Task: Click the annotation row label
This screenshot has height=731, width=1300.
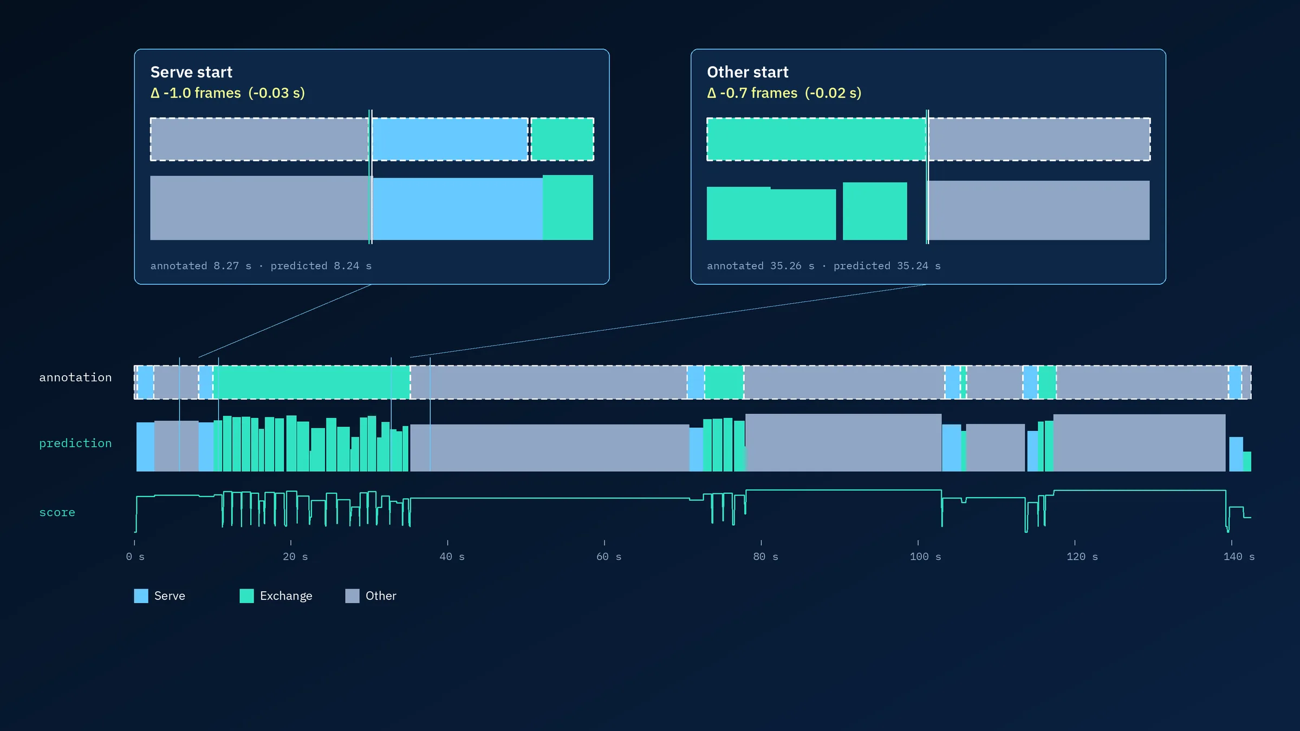Action: point(75,377)
